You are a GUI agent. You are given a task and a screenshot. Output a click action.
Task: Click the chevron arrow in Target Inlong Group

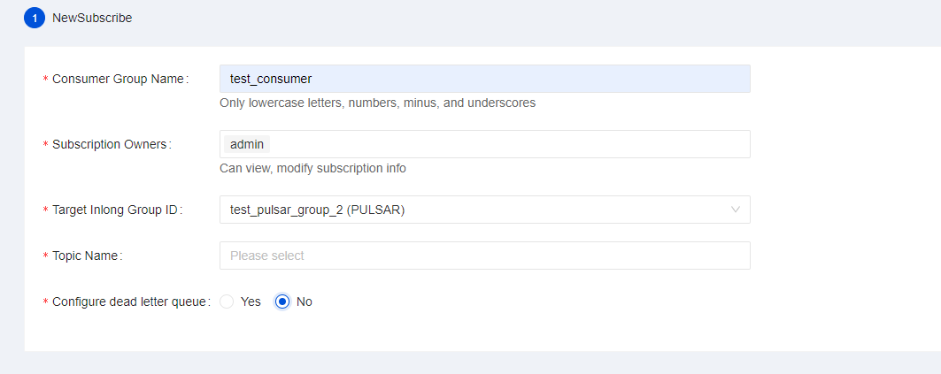click(735, 210)
